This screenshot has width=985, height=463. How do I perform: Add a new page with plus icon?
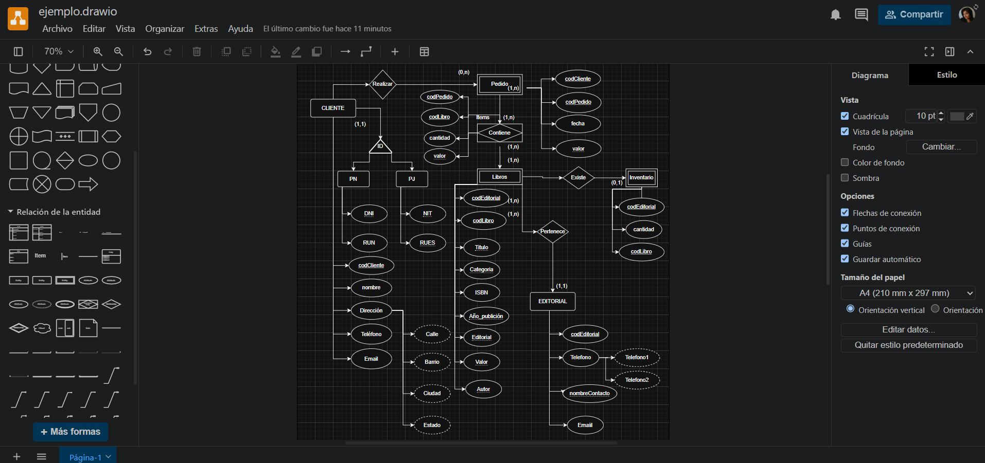(16, 456)
